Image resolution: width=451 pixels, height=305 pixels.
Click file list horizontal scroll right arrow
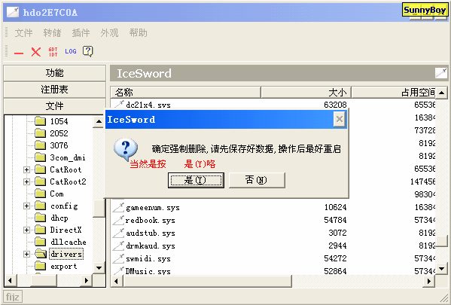click(429, 281)
